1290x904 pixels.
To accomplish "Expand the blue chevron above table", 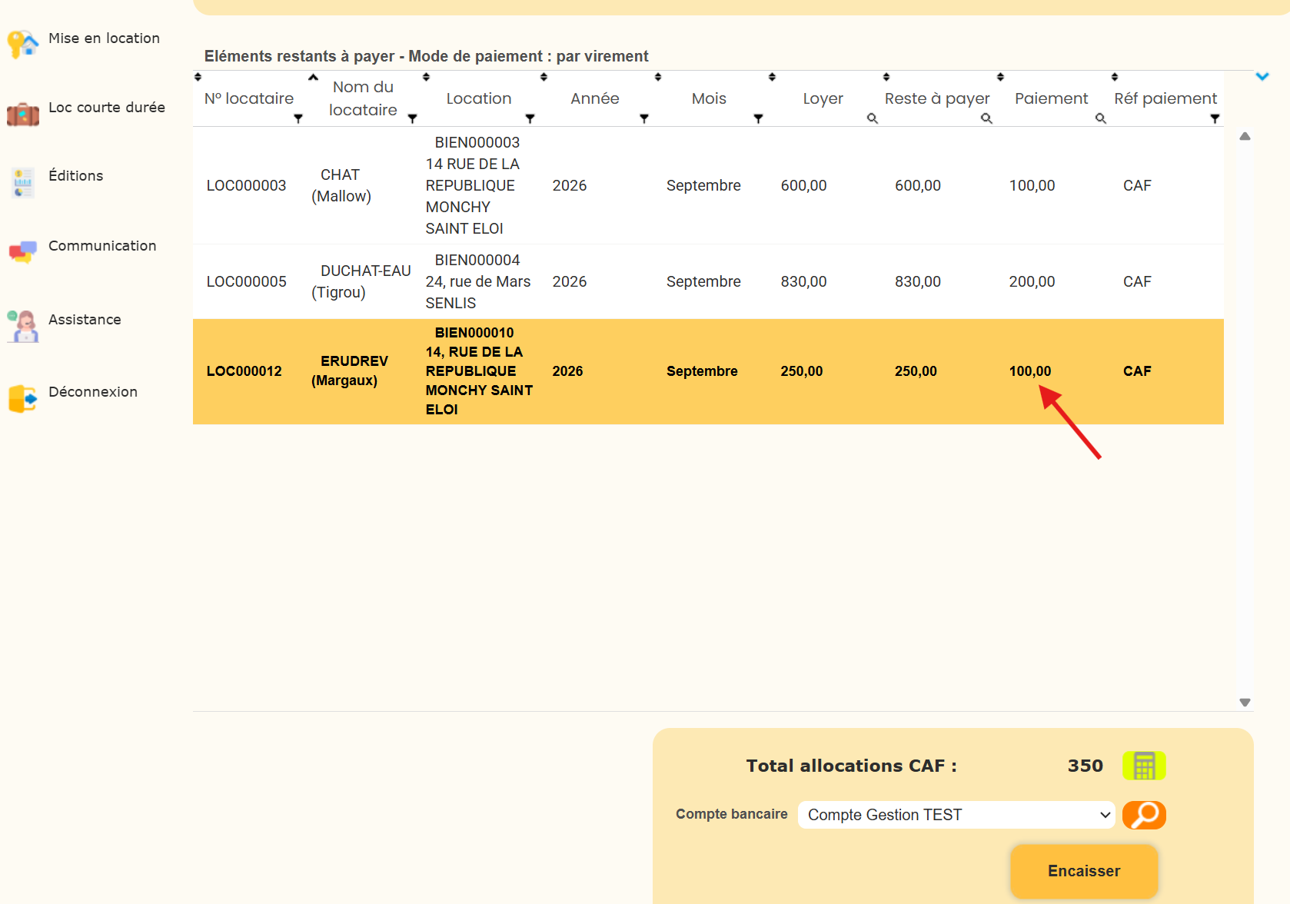I will coord(1262,76).
